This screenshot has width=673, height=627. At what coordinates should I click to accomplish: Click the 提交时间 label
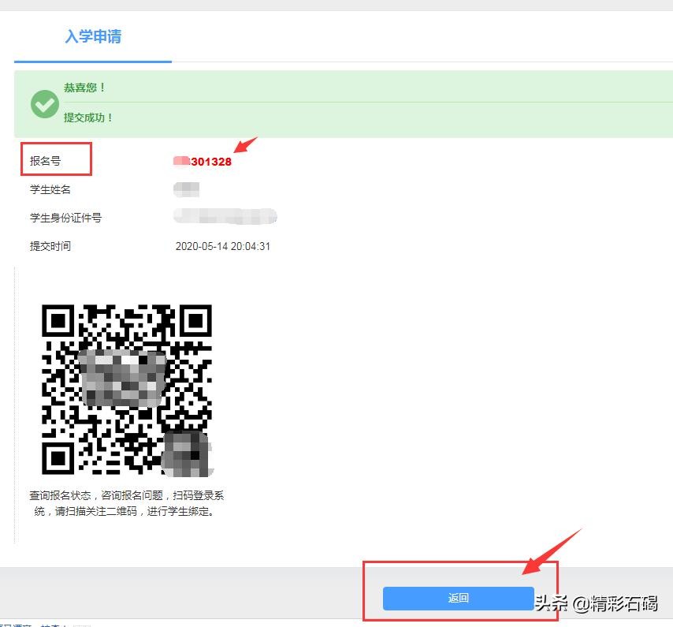[50, 246]
